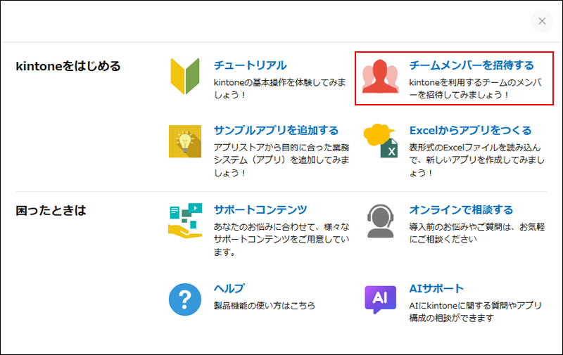The width and height of the screenshot is (563, 355).
Task: Click the green and yellow tutorial book icon
Action: [185, 76]
